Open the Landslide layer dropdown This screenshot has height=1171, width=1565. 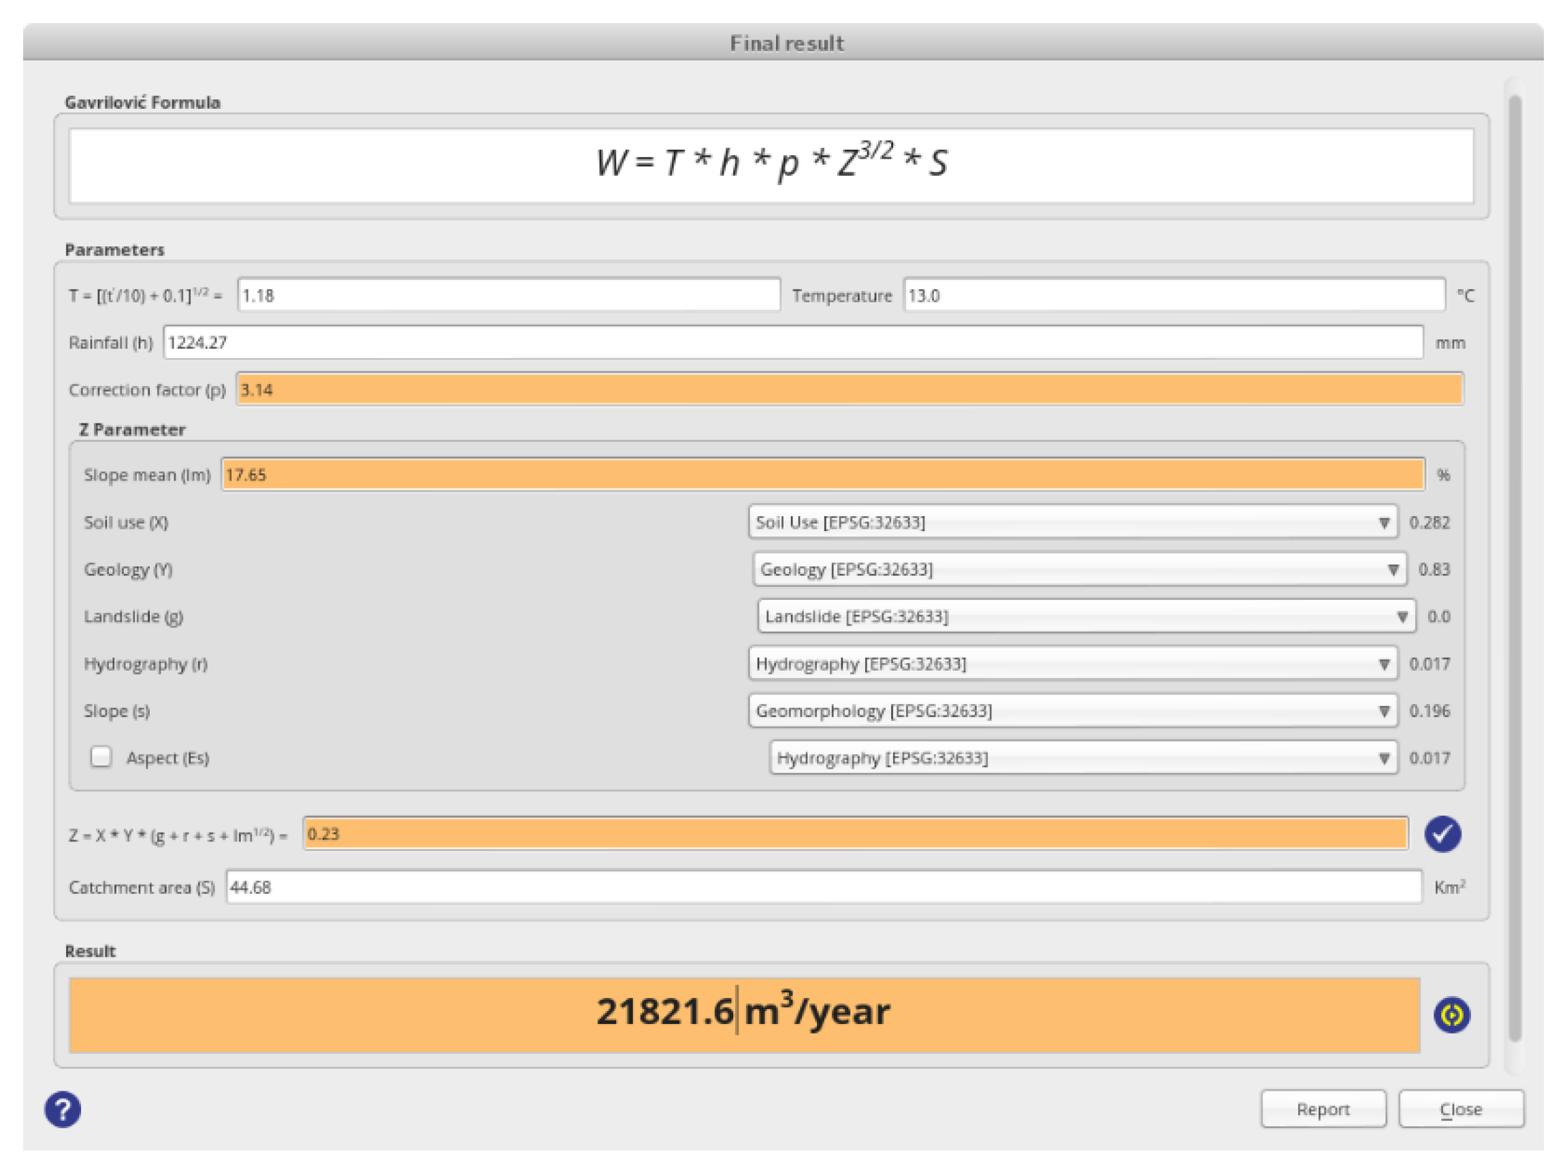1086,616
